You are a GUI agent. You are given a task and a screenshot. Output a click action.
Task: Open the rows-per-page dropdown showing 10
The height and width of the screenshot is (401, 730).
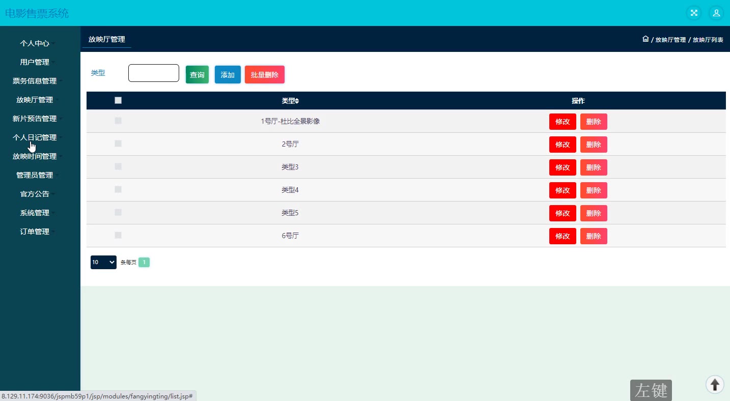pyautogui.click(x=103, y=262)
